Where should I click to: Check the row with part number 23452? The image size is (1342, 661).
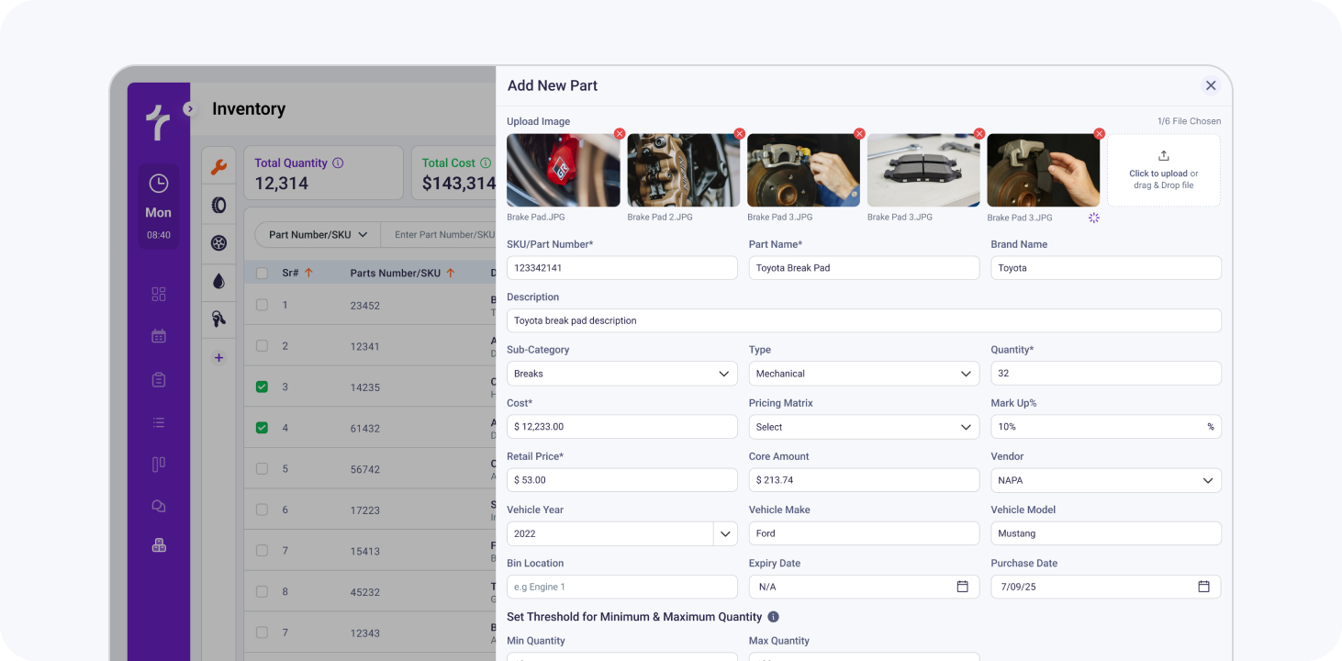point(262,305)
